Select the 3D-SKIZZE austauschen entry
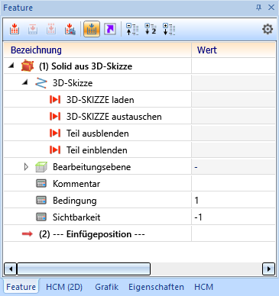The image size is (279, 296). pyautogui.click(x=114, y=117)
